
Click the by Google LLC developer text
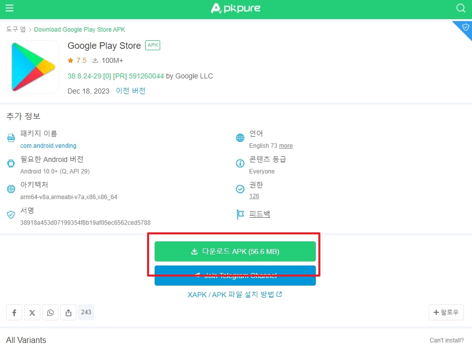click(x=189, y=76)
